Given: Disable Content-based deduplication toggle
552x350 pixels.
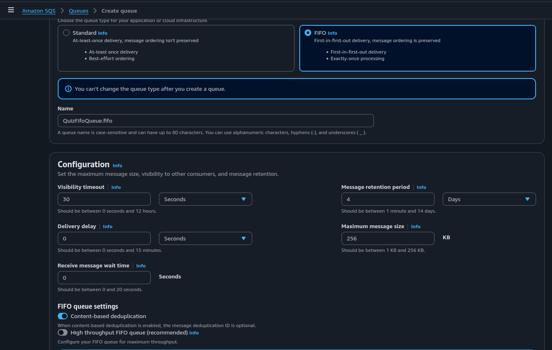Looking at the screenshot, I should pyautogui.click(x=63, y=316).
